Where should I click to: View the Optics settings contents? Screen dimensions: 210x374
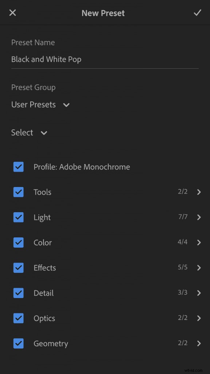pyautogui.click(x=199, y=318)
